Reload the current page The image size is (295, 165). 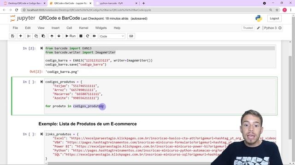[17, 10]
